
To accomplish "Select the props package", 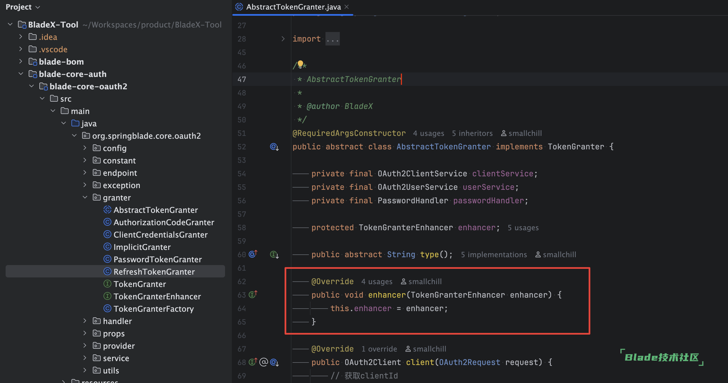I will pyautogui.click(x=114, y=334).
